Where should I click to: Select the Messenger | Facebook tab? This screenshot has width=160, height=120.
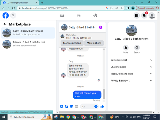pos(20,3)
